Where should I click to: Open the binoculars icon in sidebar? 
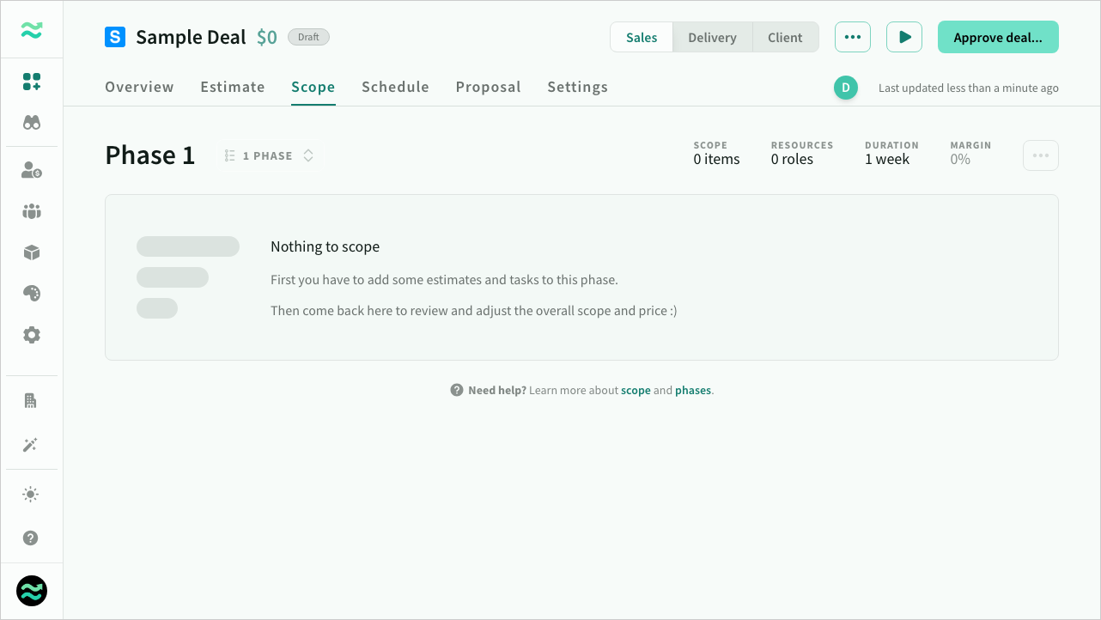coord(32,123)
